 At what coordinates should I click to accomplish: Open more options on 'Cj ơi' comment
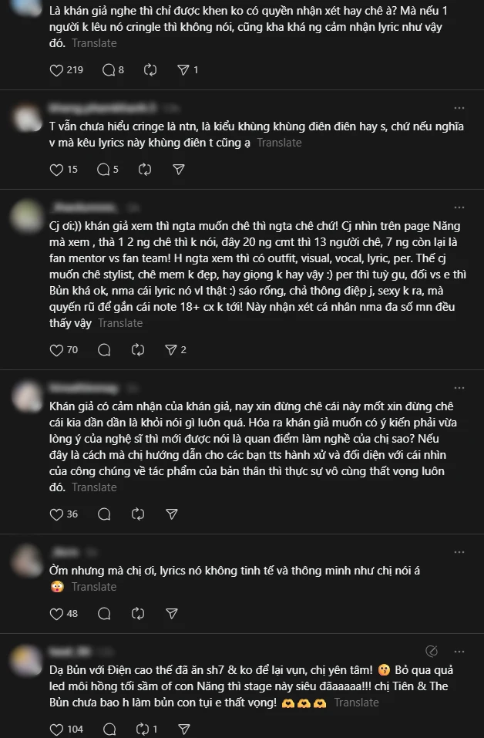coord(459,207)
